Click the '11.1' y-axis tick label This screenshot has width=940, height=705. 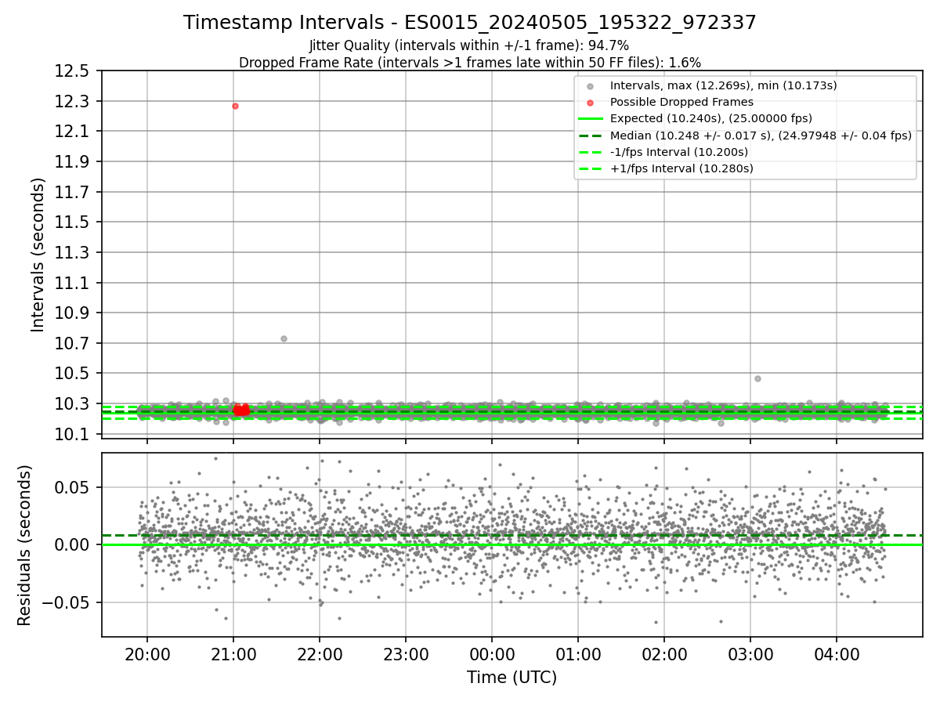coord(74,283)
